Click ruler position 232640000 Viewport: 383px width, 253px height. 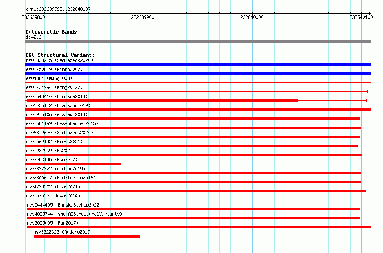click(x=252, y=17)
